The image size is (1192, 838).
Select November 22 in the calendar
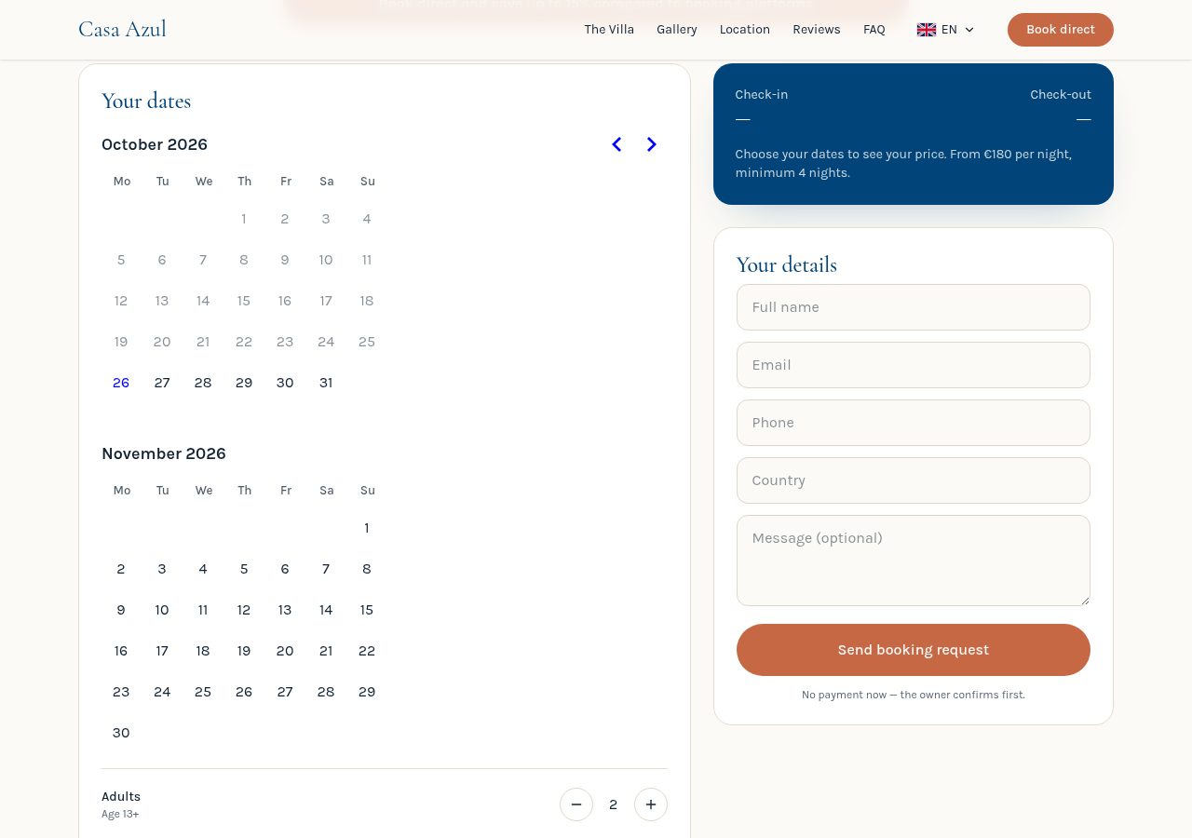tap(367, 651)
